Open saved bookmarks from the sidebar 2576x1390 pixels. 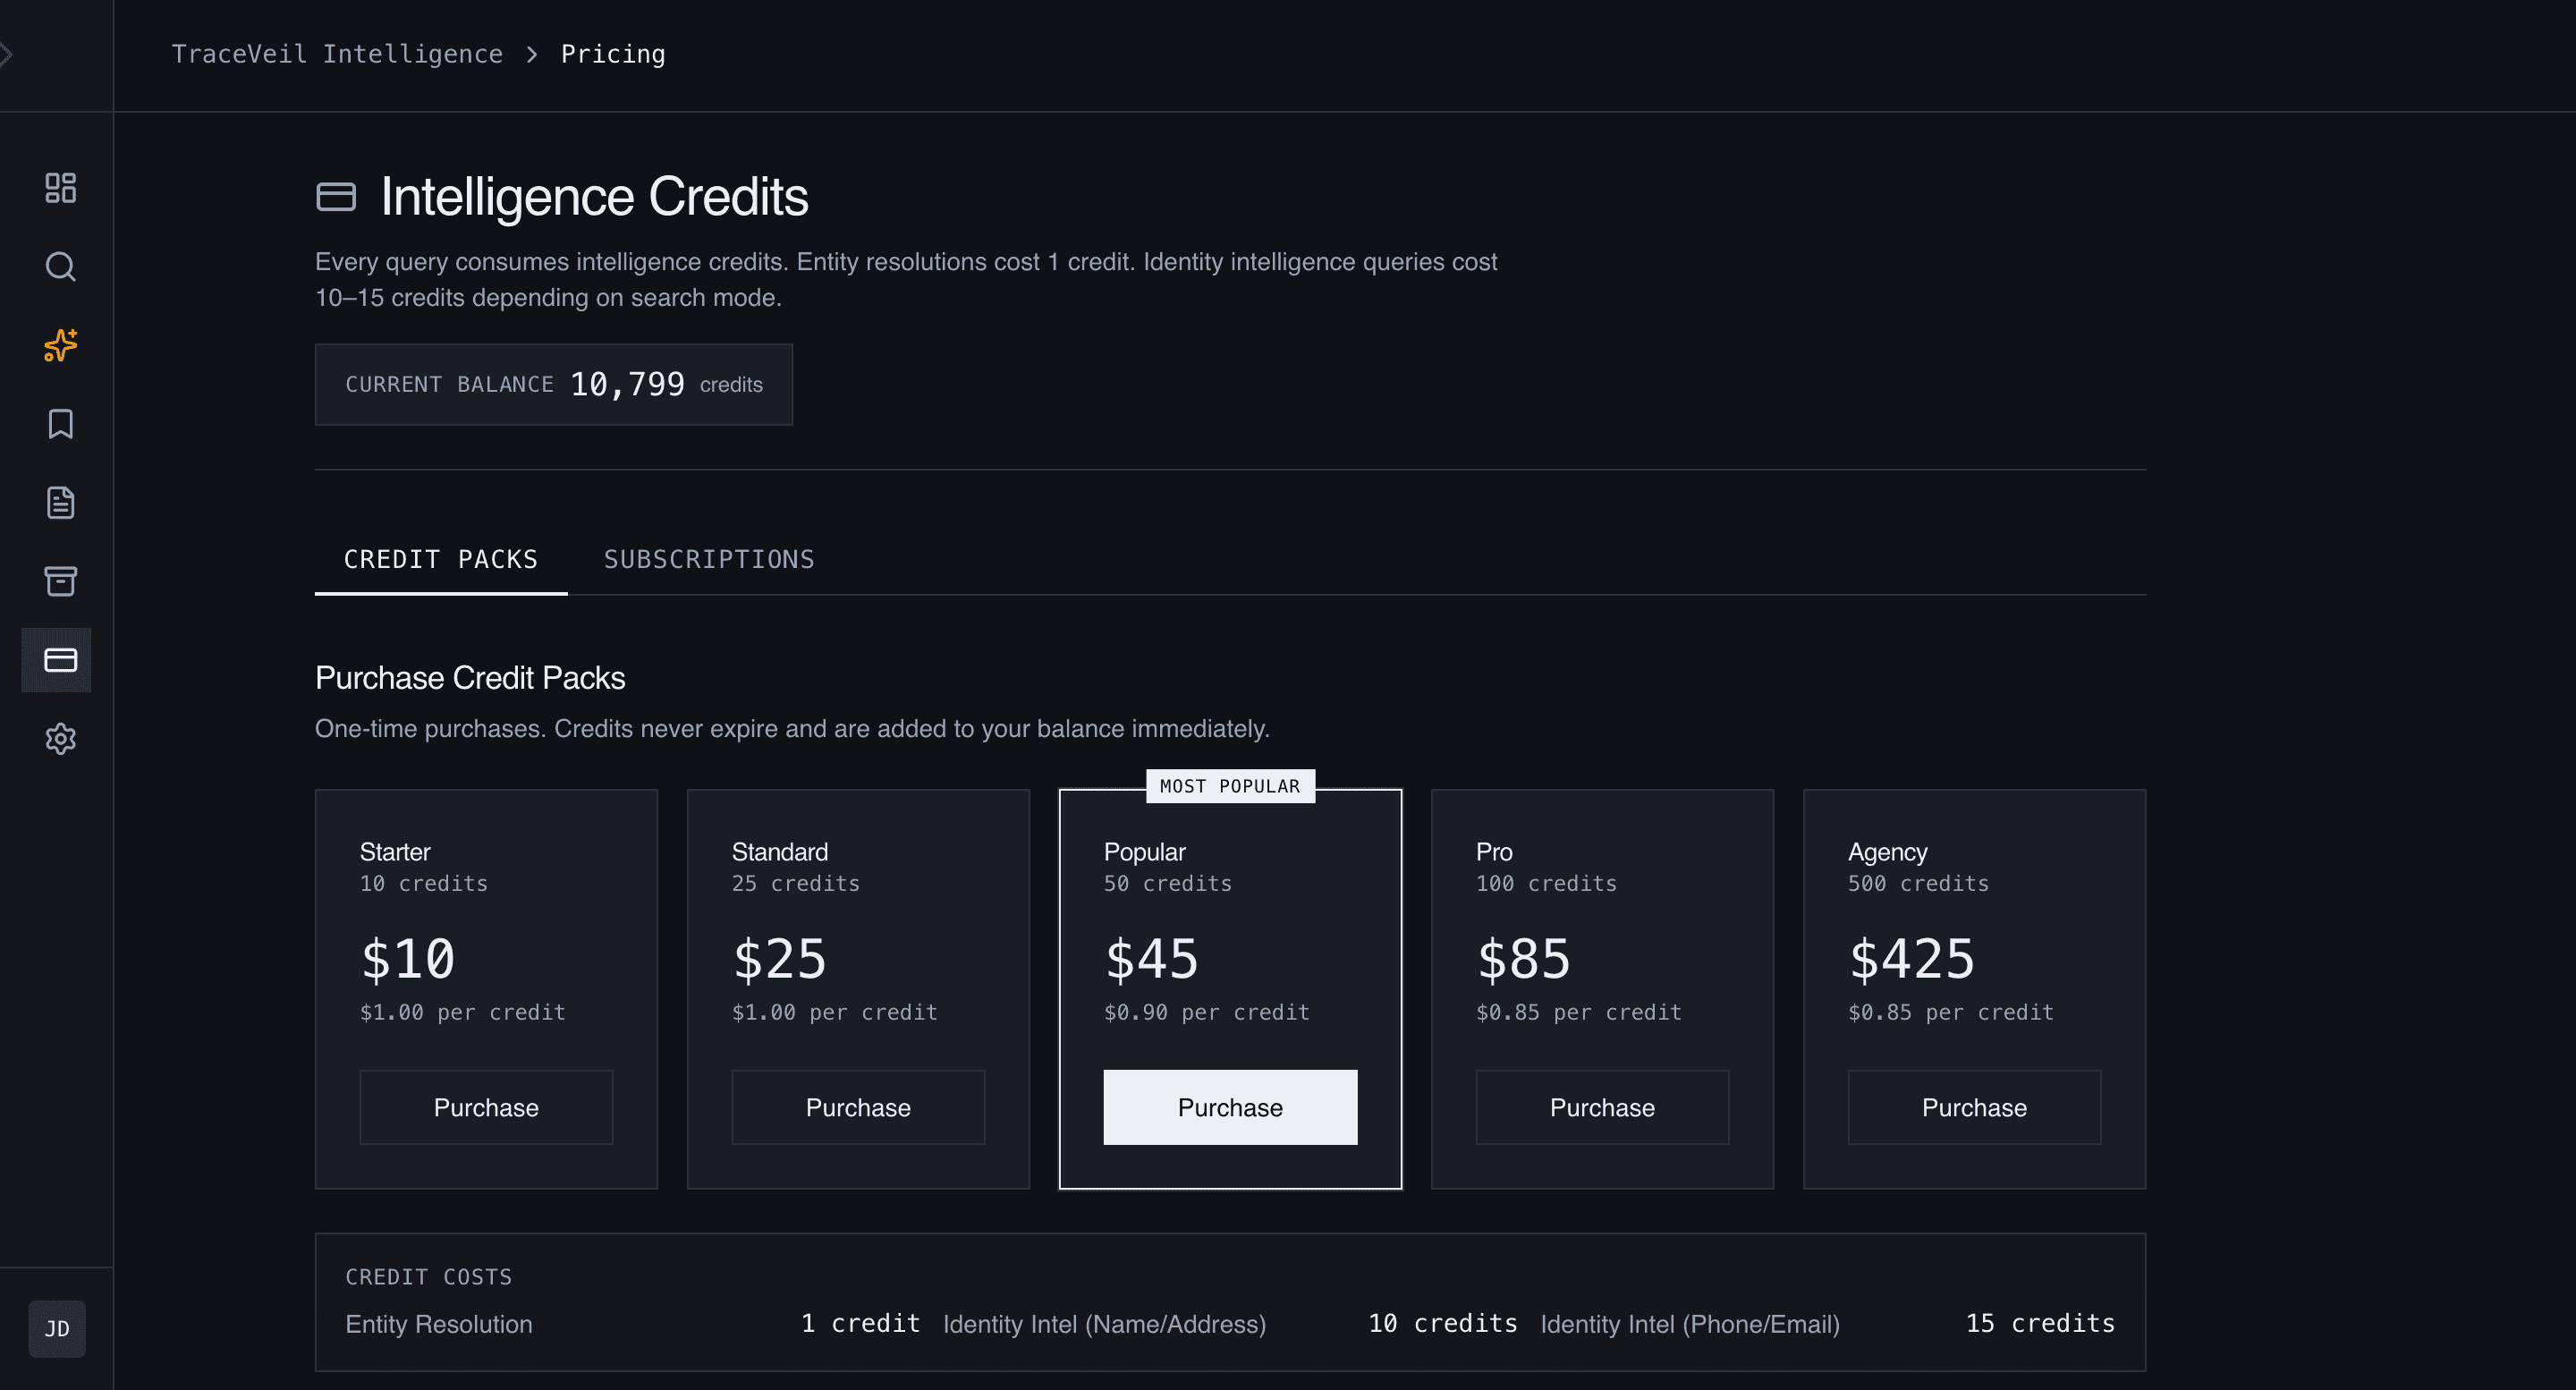pyautogui.click(x=58, y=424)
